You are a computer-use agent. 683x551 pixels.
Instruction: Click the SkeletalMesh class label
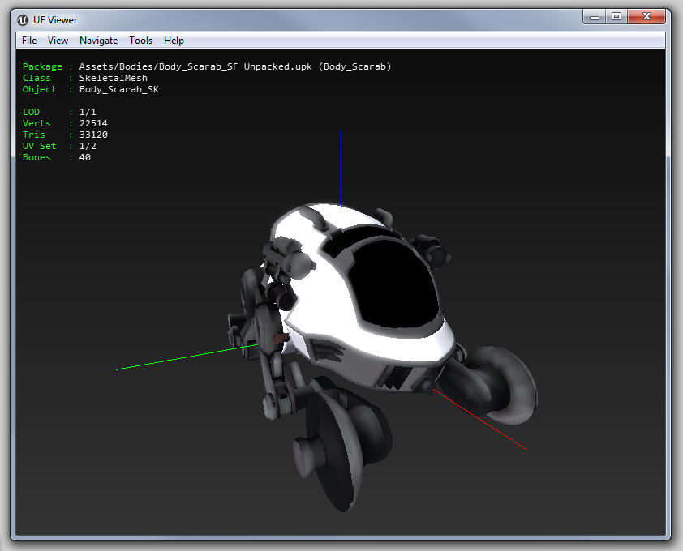[114, 78]
